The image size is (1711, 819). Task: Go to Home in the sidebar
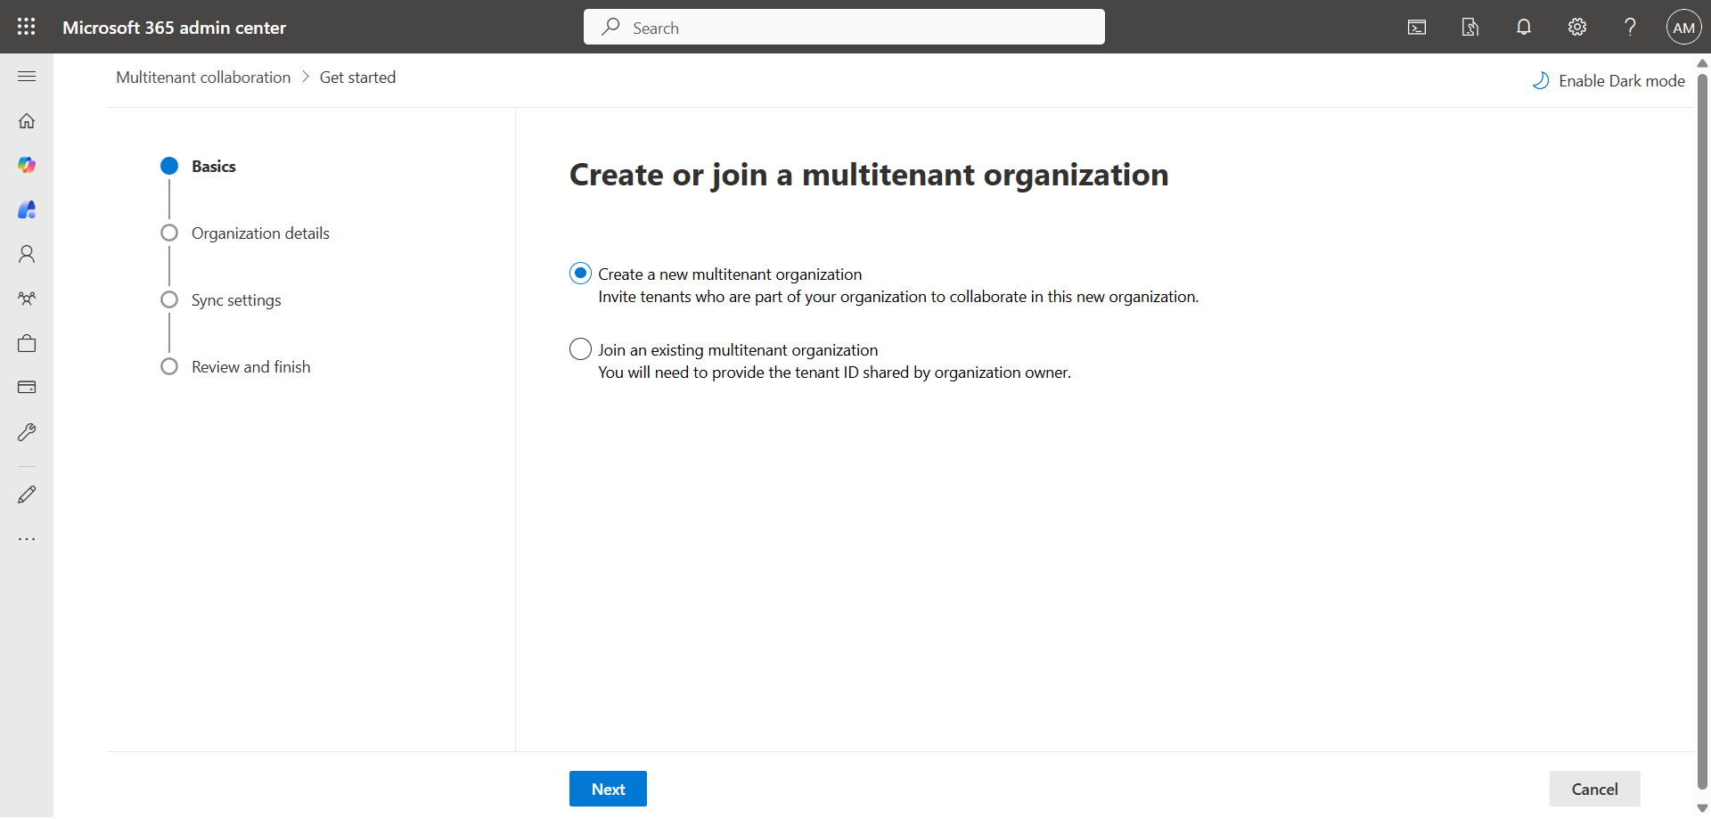click(x=27, y=121)
